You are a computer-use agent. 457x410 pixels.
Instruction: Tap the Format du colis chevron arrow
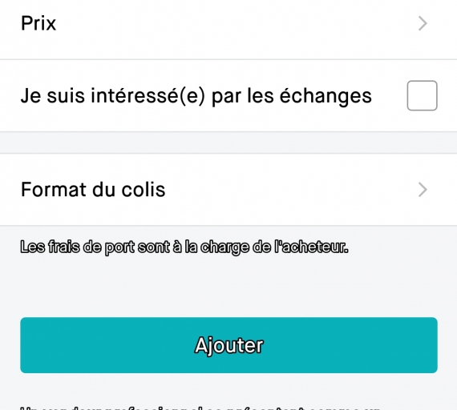pos(423,190)
